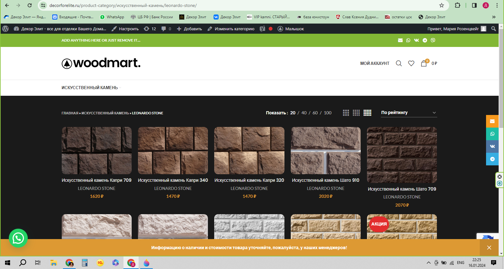Screen dimensions: 504x269
Task: Show more bookmarks with the double chevron
Action: coord(494,17)
